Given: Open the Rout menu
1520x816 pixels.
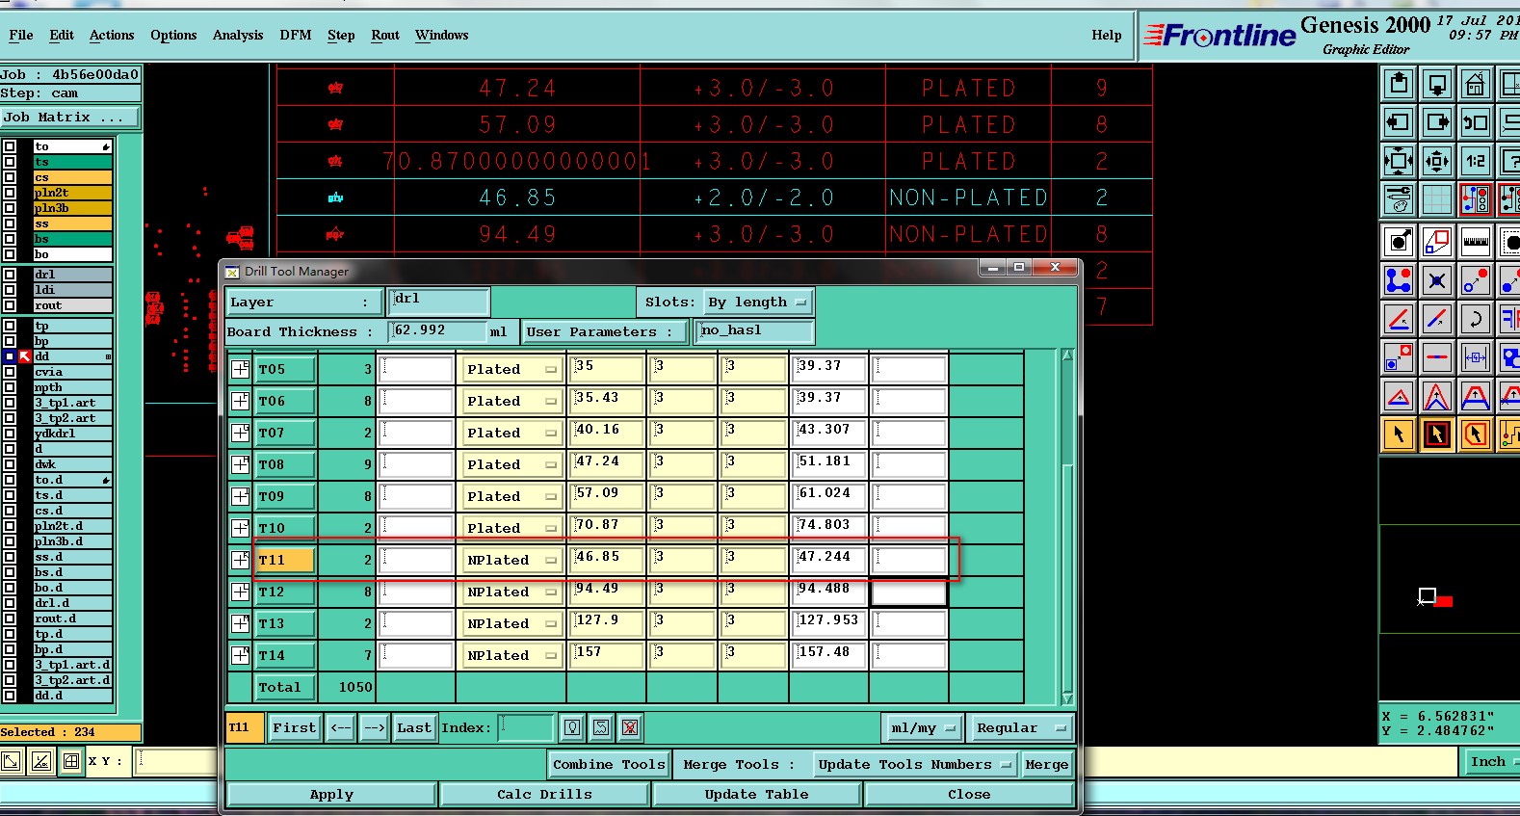Looking at the screenshot, I should point(385,35).
